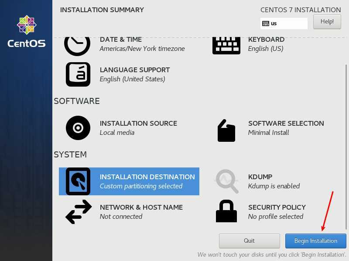This screenshot has width=349, height=261.
Task: Select the KEYBOARD heading
Action: point(266,40)
